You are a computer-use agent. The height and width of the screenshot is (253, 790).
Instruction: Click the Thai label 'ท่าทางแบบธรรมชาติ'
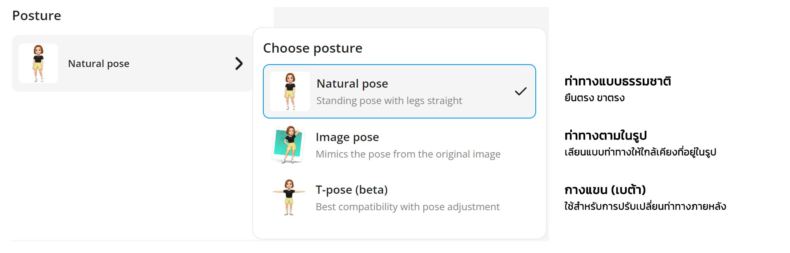click(x=618, y=81)
